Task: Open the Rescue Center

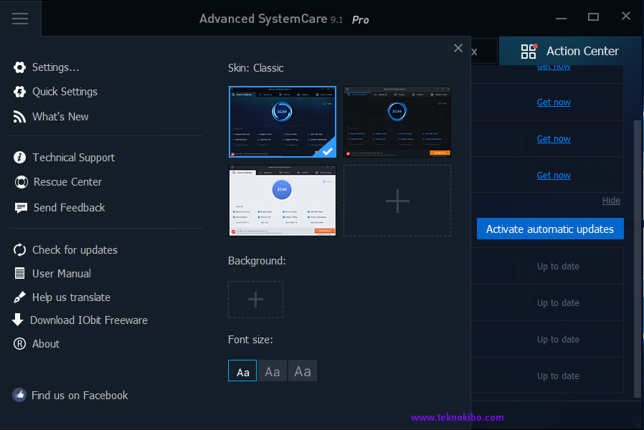Action: [67, 181]
